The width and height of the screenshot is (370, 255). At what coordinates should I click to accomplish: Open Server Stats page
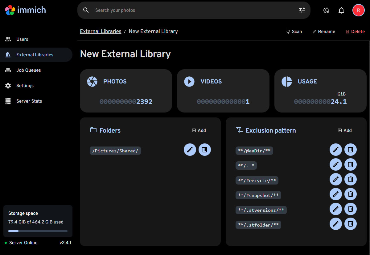point(29,101)
